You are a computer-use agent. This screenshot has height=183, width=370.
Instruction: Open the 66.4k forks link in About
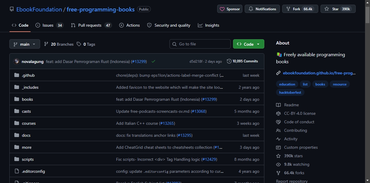[x=294, y=173]
